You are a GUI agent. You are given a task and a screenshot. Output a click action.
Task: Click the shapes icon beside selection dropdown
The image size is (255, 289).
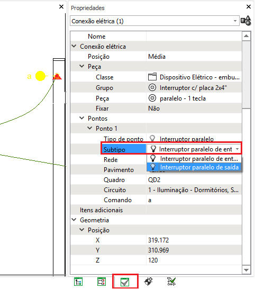pyautogui.click(x=246, y=21)
